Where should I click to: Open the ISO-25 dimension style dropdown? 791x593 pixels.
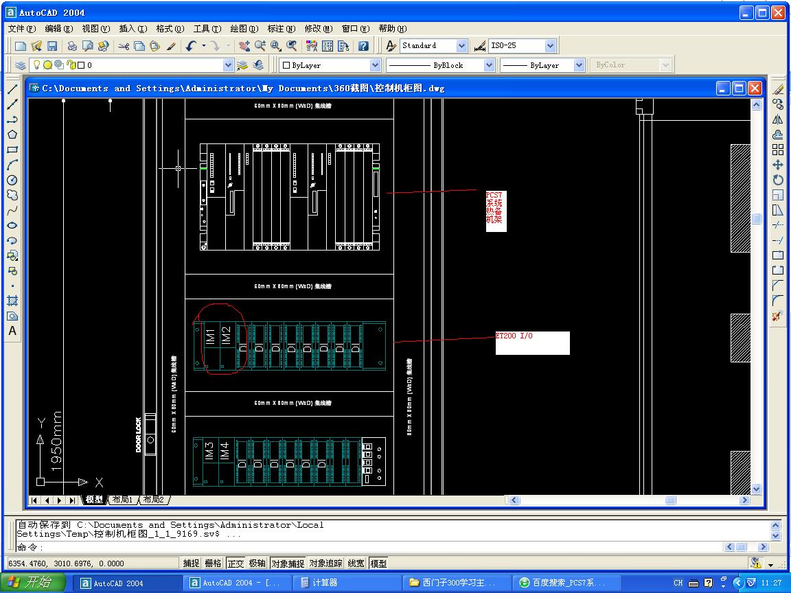click(x=550, y=46)
